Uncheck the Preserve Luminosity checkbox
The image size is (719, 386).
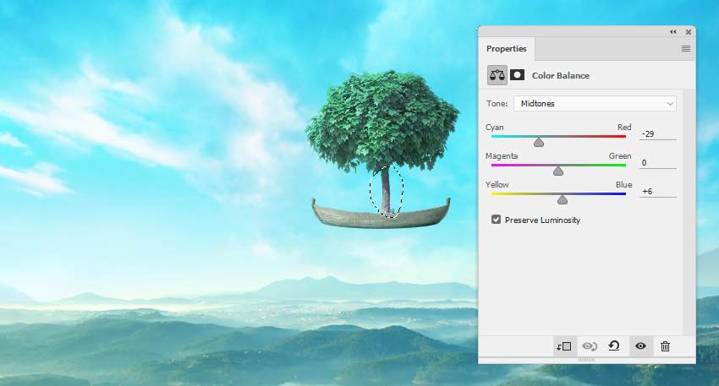click(x=496, y=220)
